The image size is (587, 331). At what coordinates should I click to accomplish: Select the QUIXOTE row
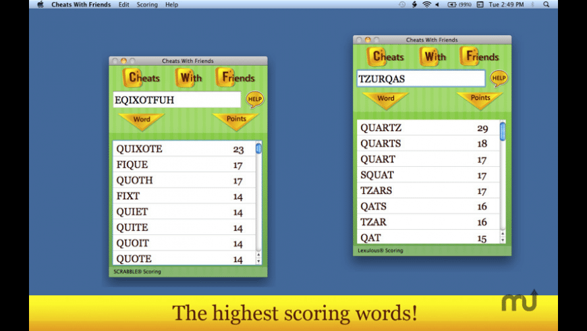pos(184,149)
